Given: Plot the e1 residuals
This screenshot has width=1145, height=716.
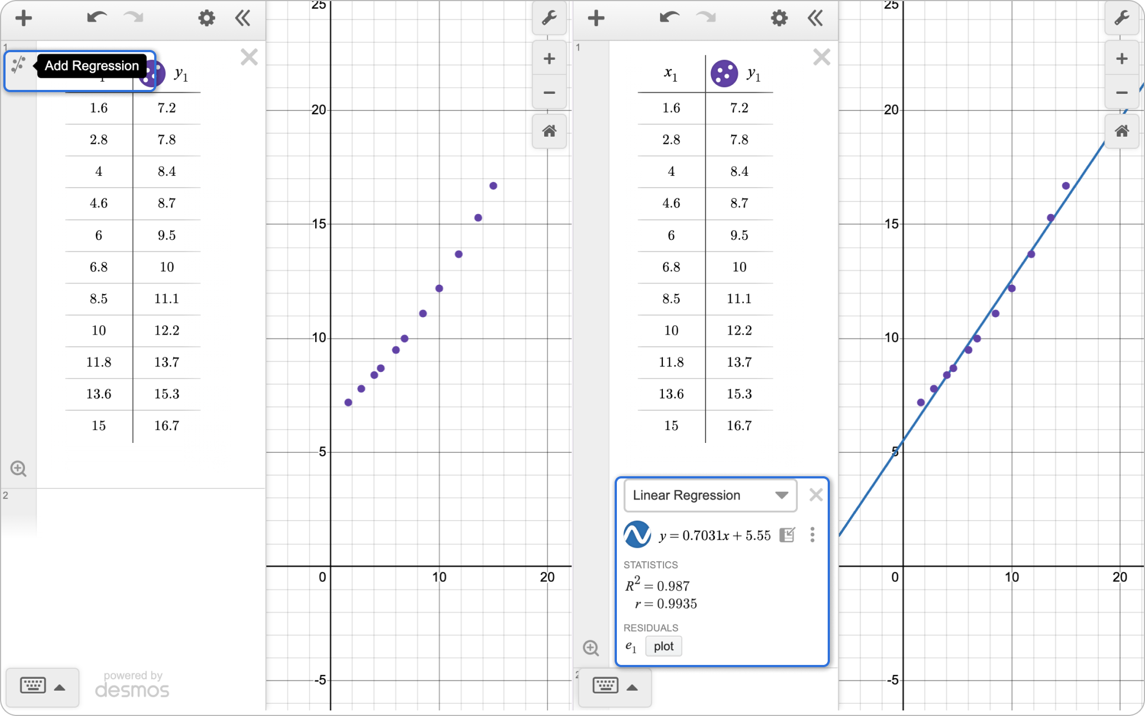Looking at the screenshot, I should click(x=663, y=646).
